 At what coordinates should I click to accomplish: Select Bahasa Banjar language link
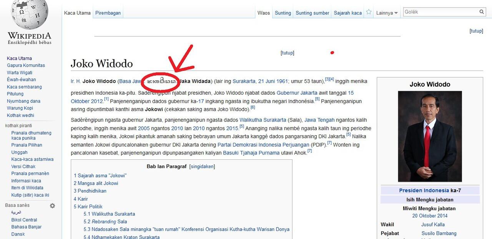tap(26, 227)
